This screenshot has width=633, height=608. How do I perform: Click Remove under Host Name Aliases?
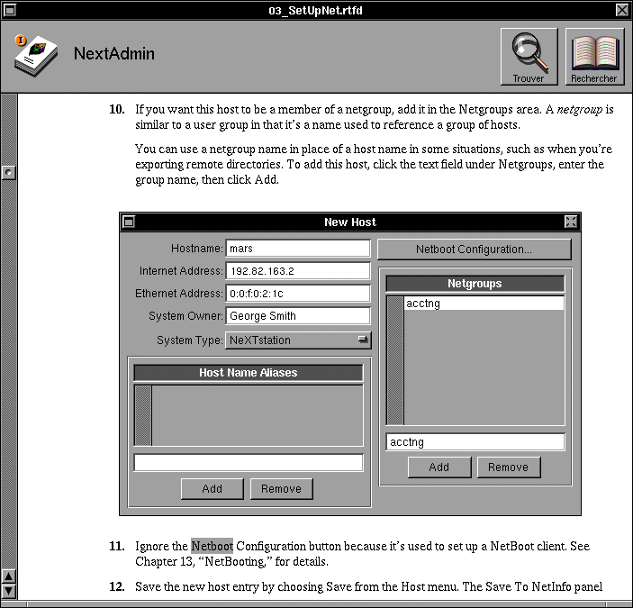281,489
